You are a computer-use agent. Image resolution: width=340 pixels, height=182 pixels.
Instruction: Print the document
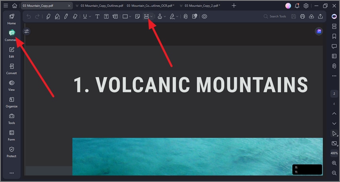[x=303, y=16]
